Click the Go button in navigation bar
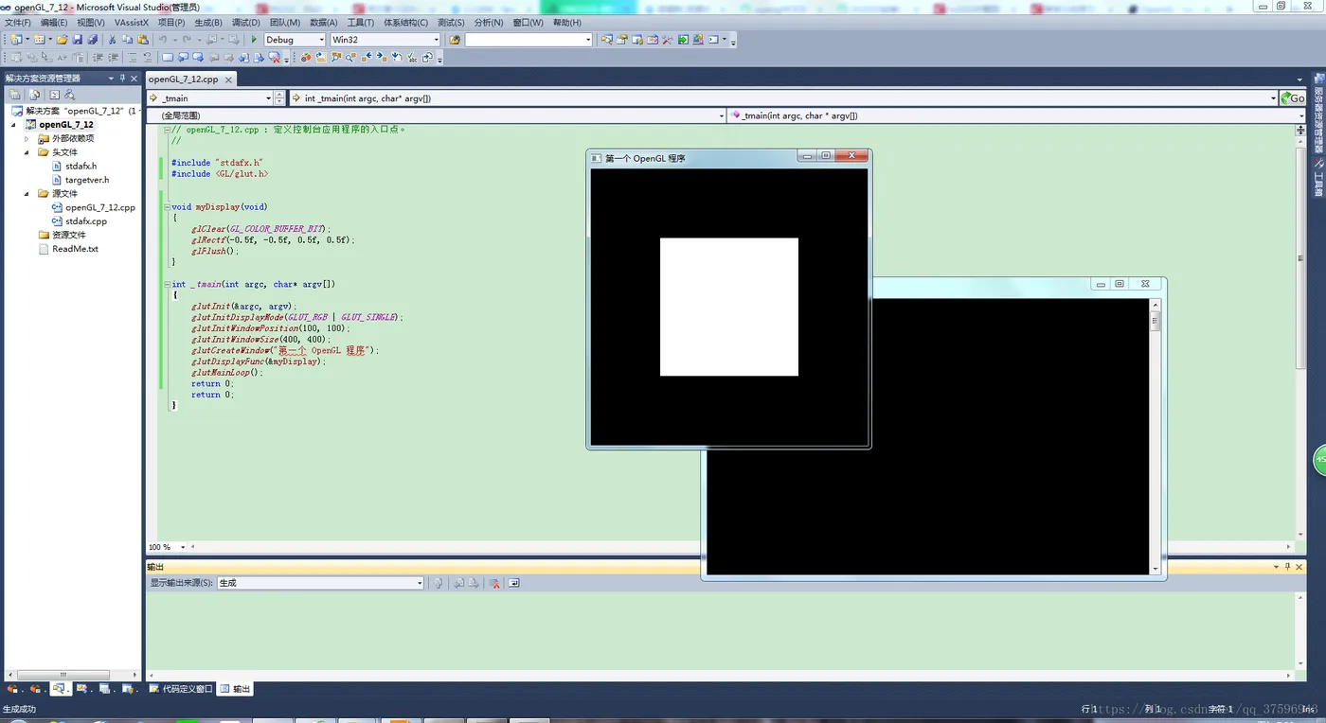 [x=1294, y=97]
